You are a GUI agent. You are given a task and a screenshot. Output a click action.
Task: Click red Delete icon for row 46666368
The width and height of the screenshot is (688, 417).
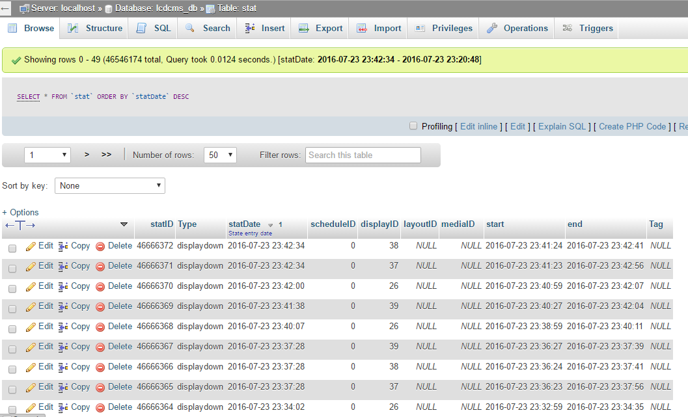point(100,327)
